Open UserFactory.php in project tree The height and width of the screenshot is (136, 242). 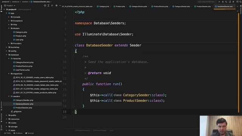(23, 70)
